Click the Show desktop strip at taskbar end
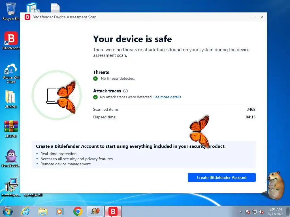This screenshot has width=290, height=217. [x=288, y=211]
